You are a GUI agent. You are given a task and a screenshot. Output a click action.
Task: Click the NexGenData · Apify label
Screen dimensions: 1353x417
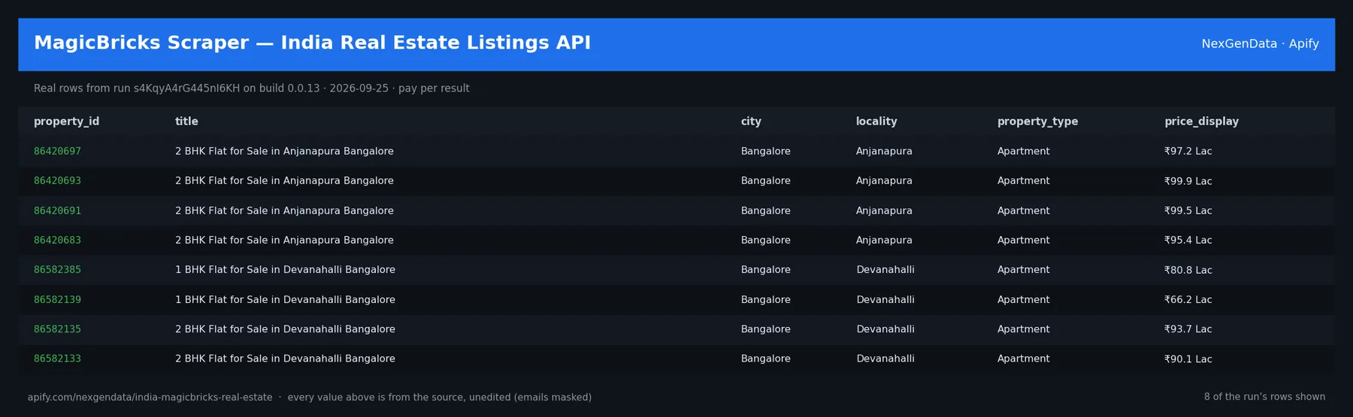click(1260, 44)
